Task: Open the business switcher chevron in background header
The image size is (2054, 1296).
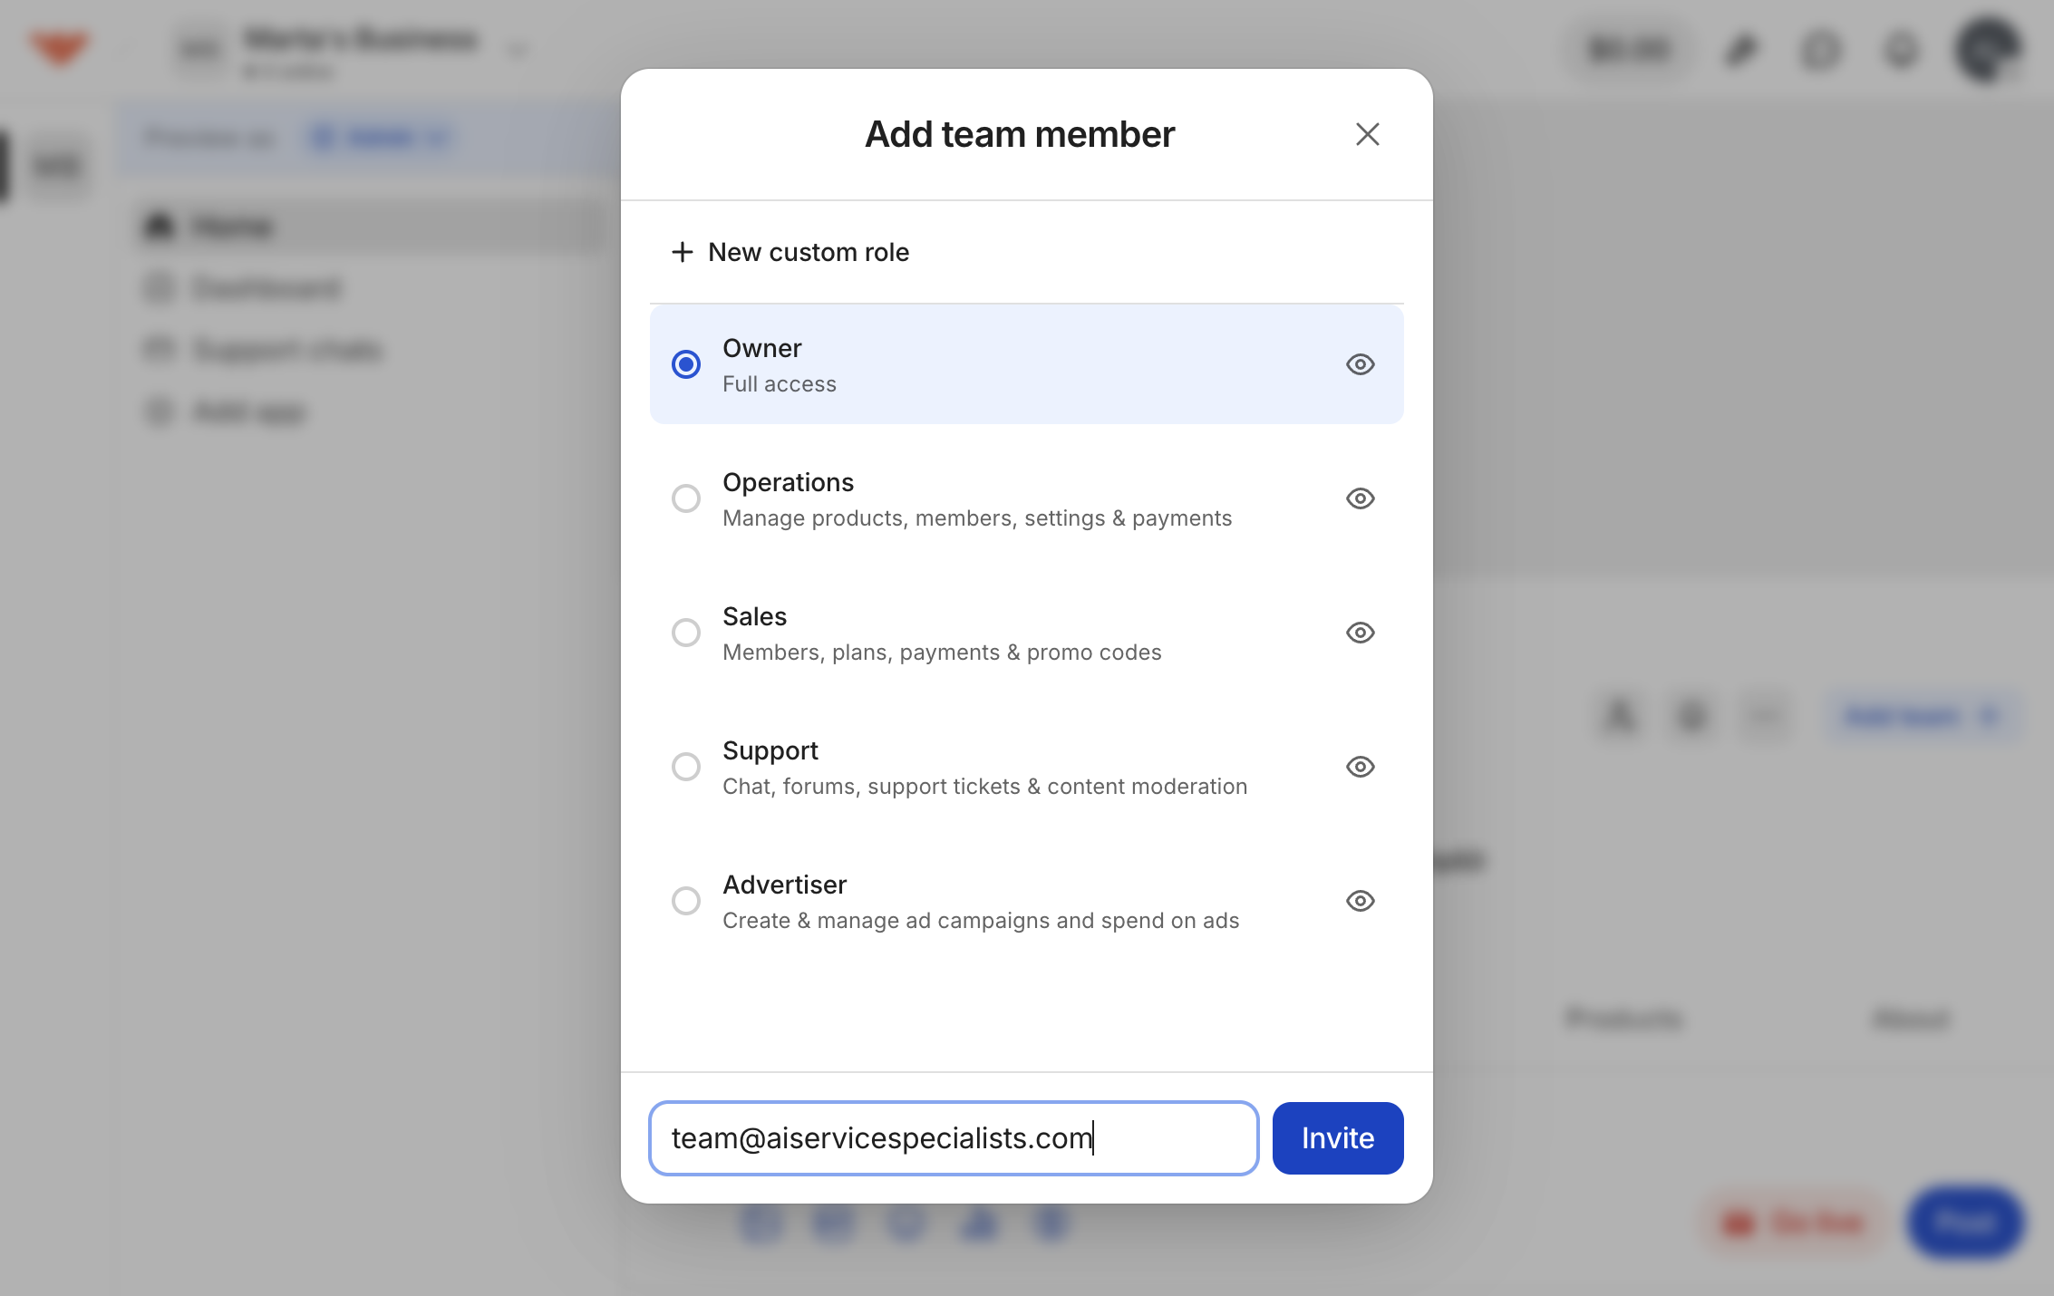Action: pos(518,51)
